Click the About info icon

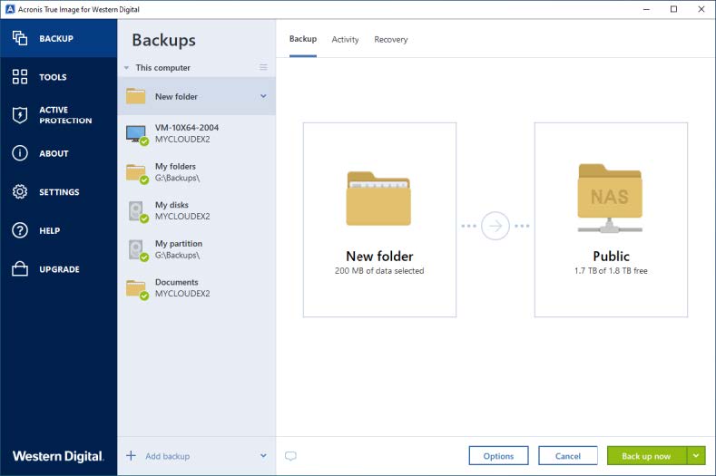(x=20, y=153)
